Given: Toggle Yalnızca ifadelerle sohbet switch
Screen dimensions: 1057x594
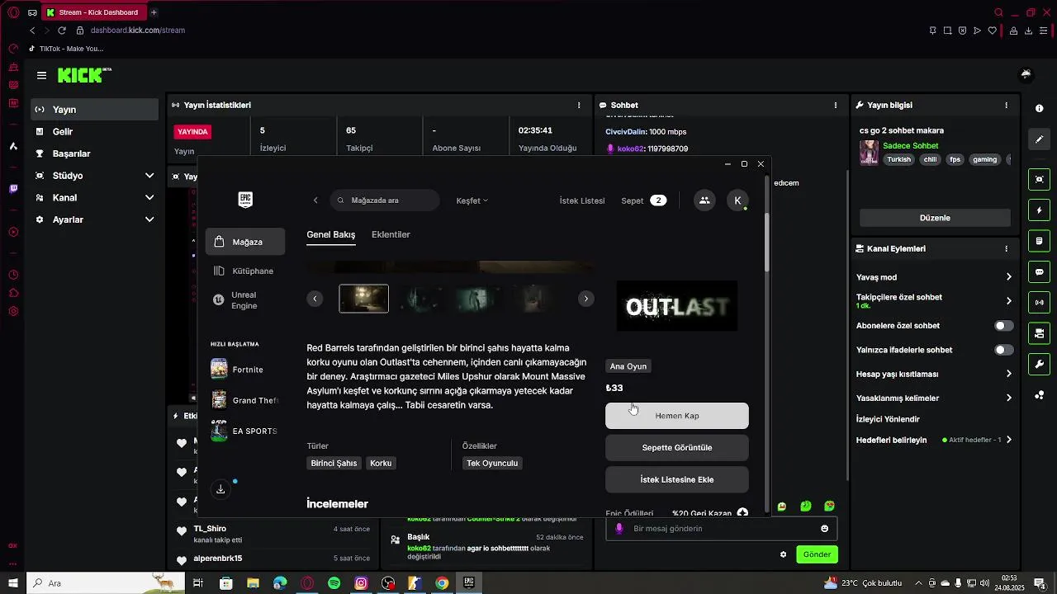Looking at the screenshot, I should (1003, 350).
